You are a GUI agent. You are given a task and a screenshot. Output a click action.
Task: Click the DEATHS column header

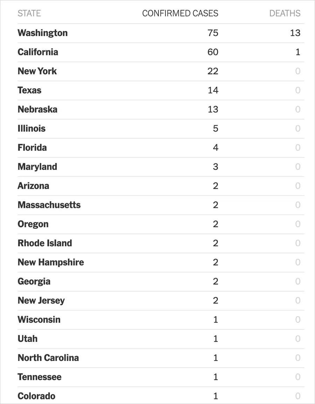click(285, 13)
